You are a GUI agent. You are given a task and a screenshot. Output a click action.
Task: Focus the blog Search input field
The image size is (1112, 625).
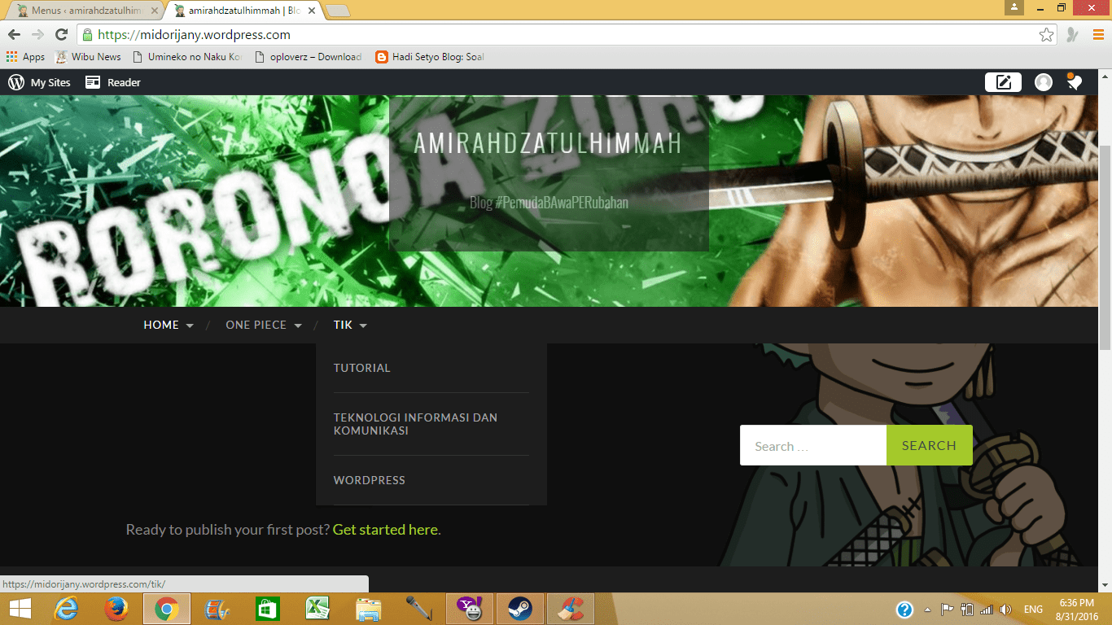813,445
